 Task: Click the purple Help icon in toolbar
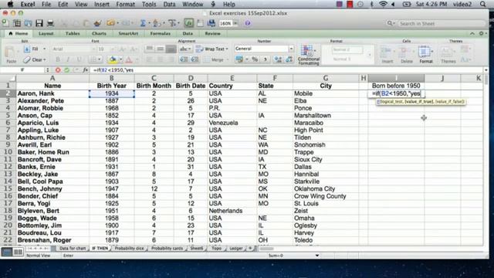click(248, 23)
